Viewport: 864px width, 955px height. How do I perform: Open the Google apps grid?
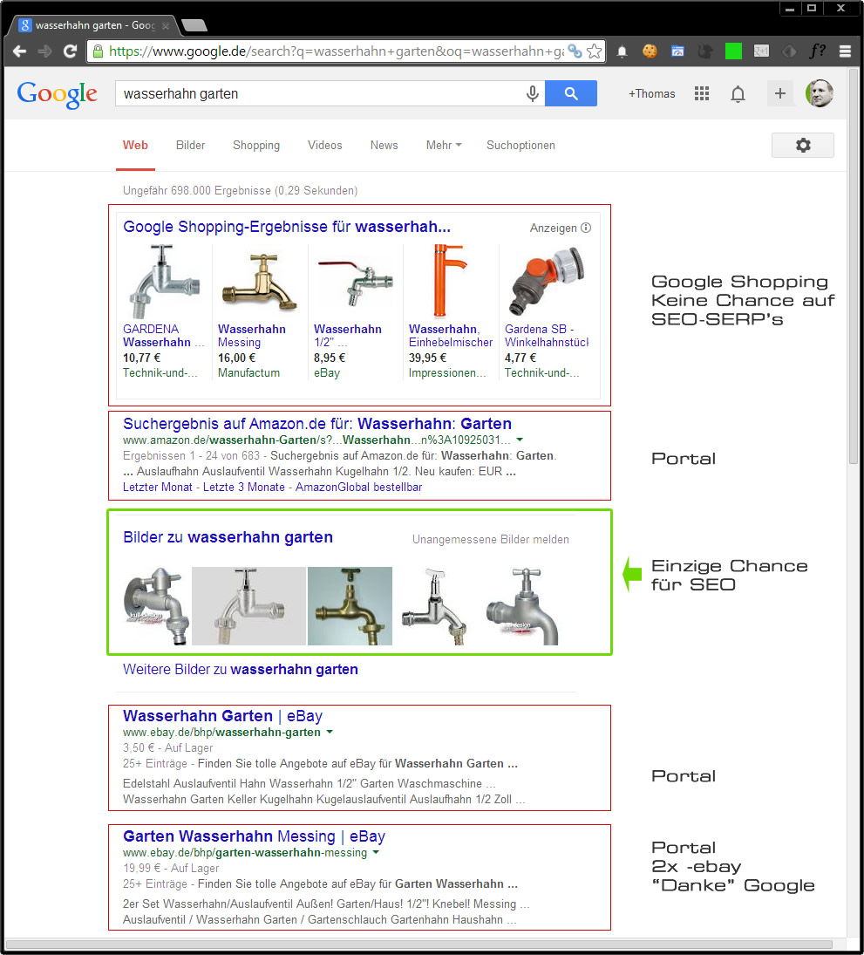pyautogui.click(x=702, y=93)
